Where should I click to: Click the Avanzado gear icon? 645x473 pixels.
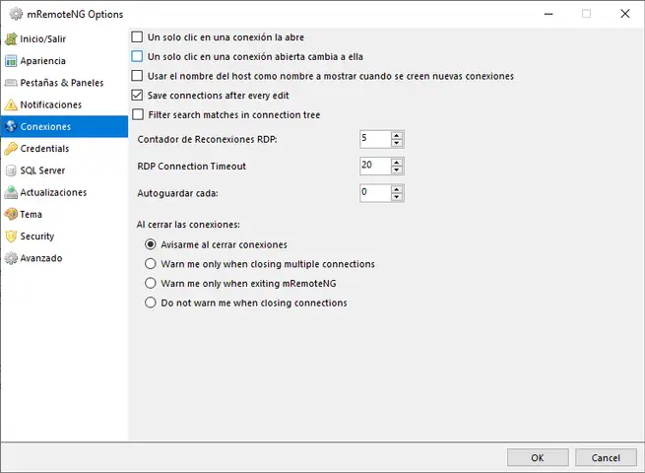(x=11, y=258)
